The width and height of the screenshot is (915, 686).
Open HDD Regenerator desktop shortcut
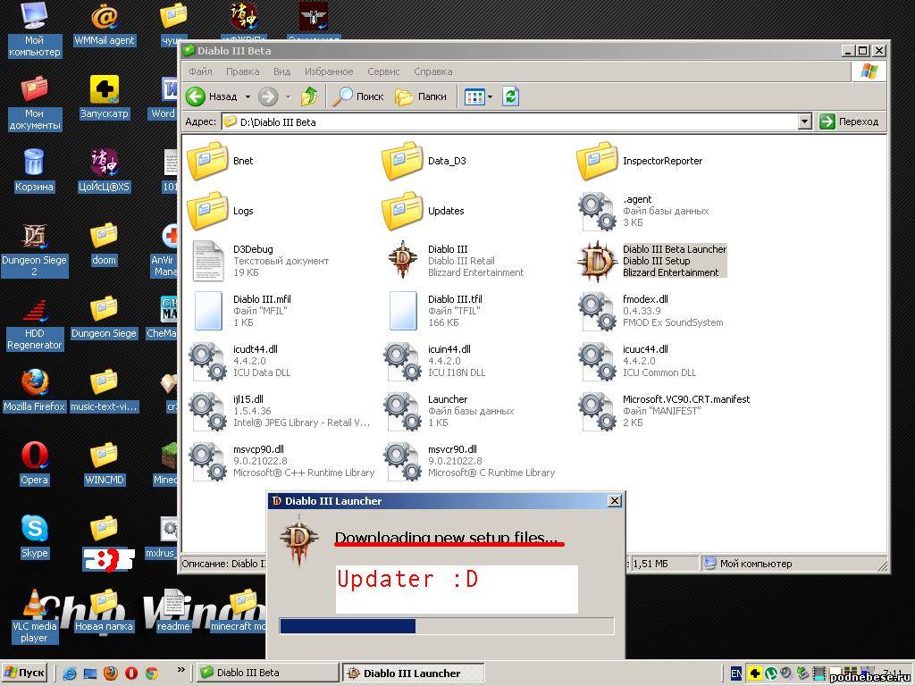(35, 323)
